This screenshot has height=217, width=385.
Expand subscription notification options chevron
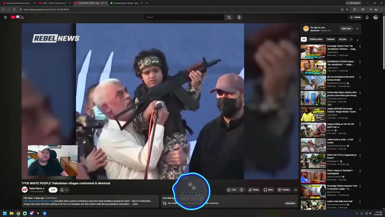[66, 190]
